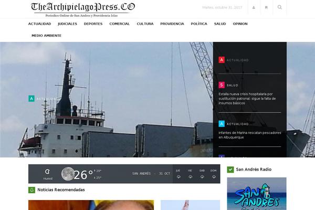Click the crescent moon Humid weather icon
The height and width of the screenshot is (210, 315).
48,172
